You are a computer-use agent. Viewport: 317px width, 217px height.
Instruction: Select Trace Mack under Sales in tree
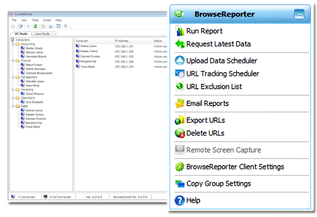pyautogui.click(x=33, y=127)
